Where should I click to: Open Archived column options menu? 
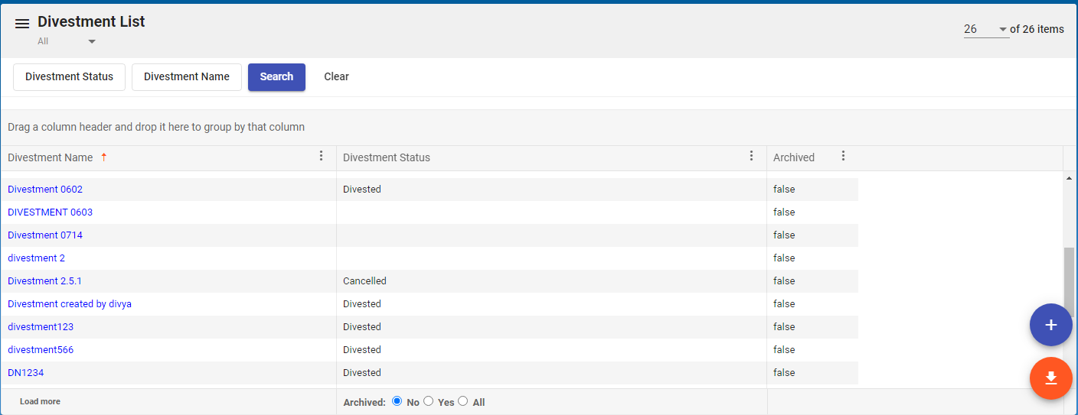pyautogui.click(x=843, y=156)
